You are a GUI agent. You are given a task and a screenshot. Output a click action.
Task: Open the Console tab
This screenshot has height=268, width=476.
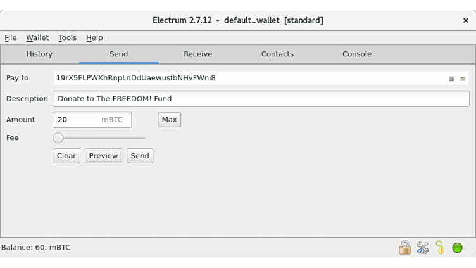click(357, 54)
